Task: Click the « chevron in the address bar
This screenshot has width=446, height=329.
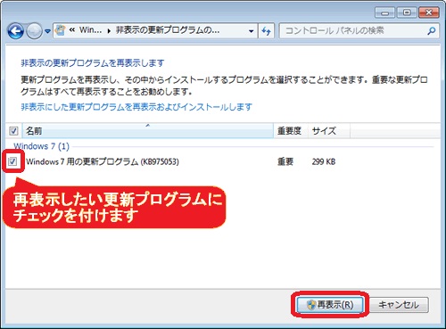Action: pyautogui.click(x=71, y=30)
